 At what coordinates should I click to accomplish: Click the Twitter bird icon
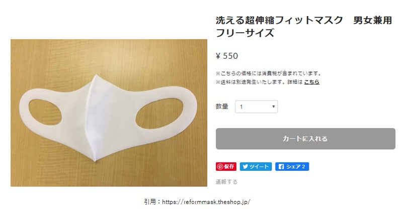click(x=245, y=167)
